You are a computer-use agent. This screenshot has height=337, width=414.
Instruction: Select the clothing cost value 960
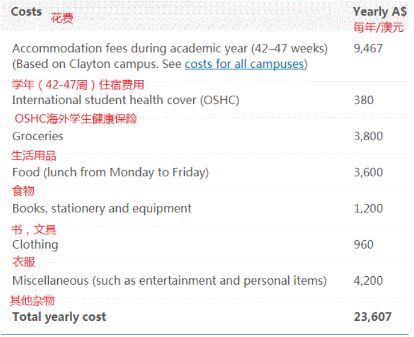click(x=363, y=245)
